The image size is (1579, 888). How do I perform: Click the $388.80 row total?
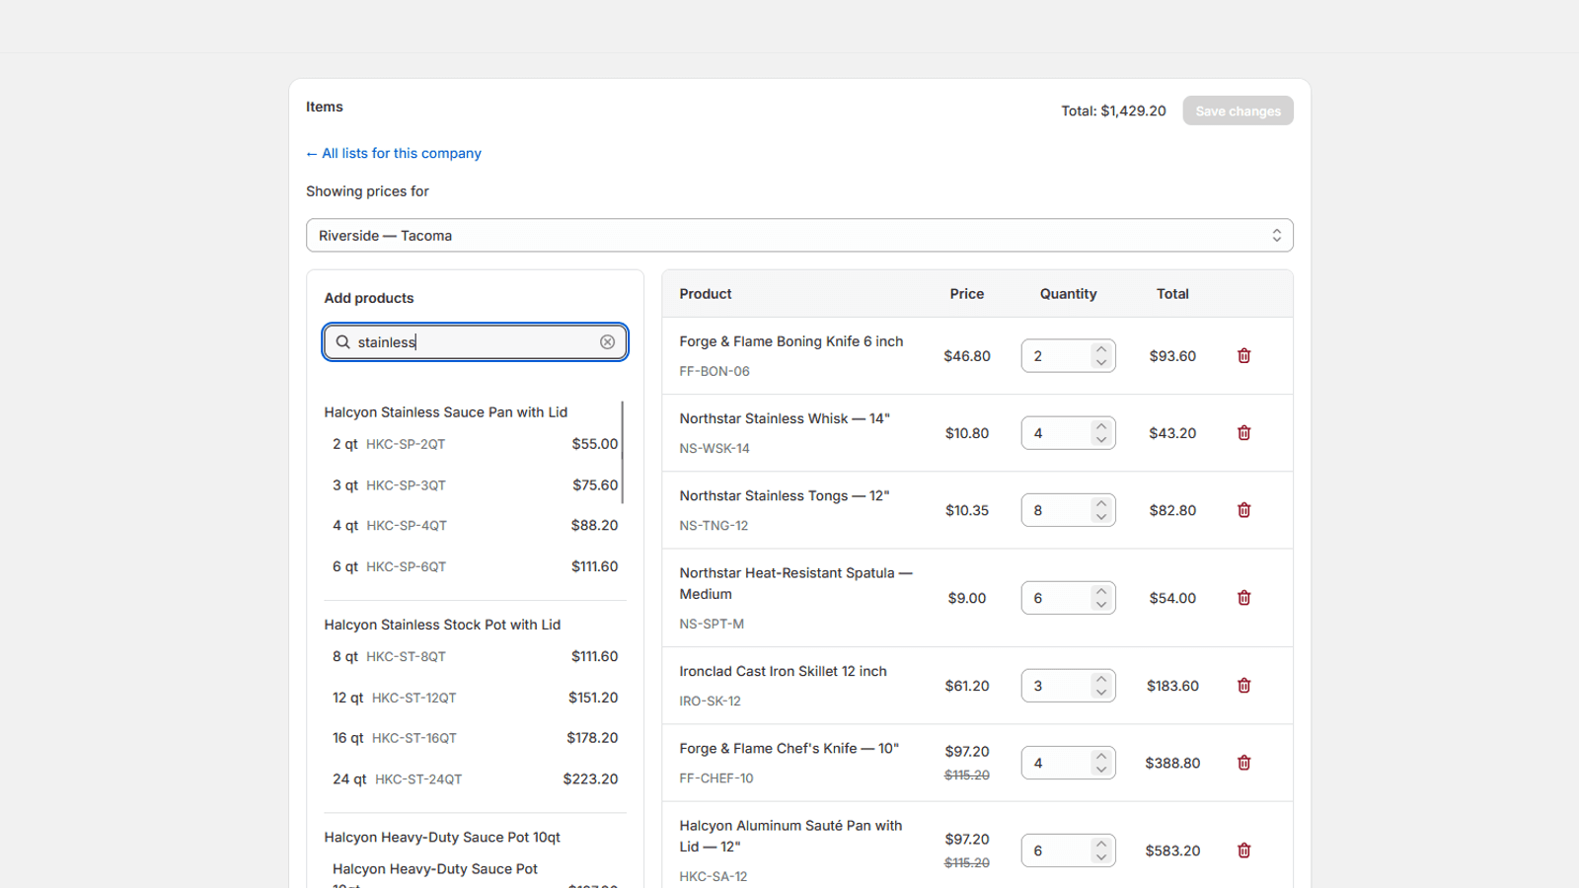(x=1172, y=763)
